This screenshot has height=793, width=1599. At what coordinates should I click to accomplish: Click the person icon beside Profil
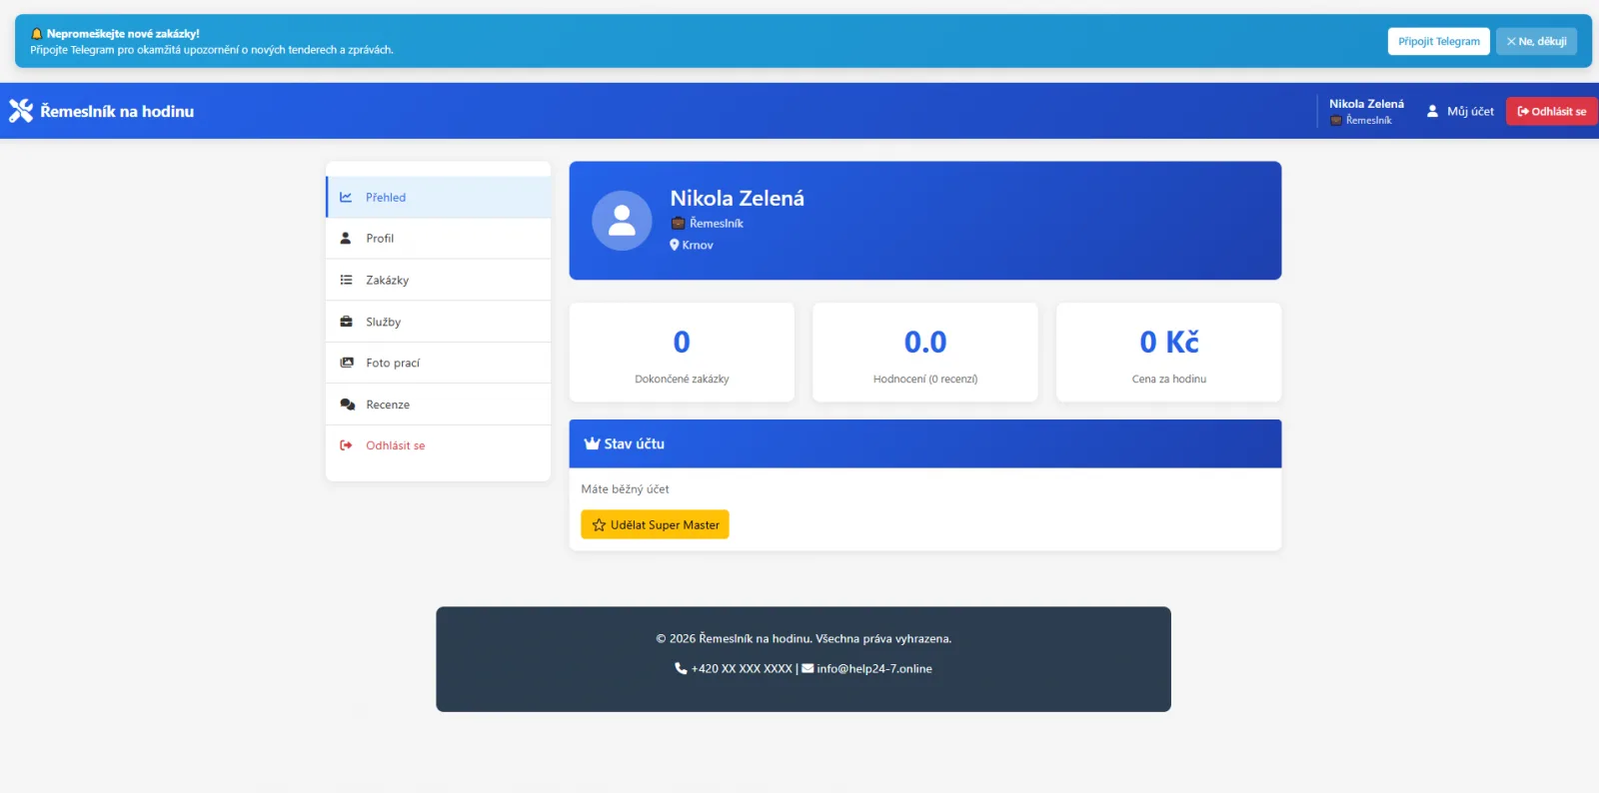tap(346, 239)
